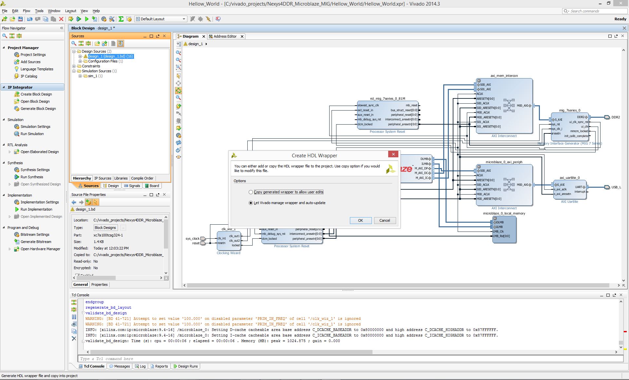Viewport: 629px width, 380px height.
Task: Collapse the Design Sources tree node
Action: (x=74, y=51)
